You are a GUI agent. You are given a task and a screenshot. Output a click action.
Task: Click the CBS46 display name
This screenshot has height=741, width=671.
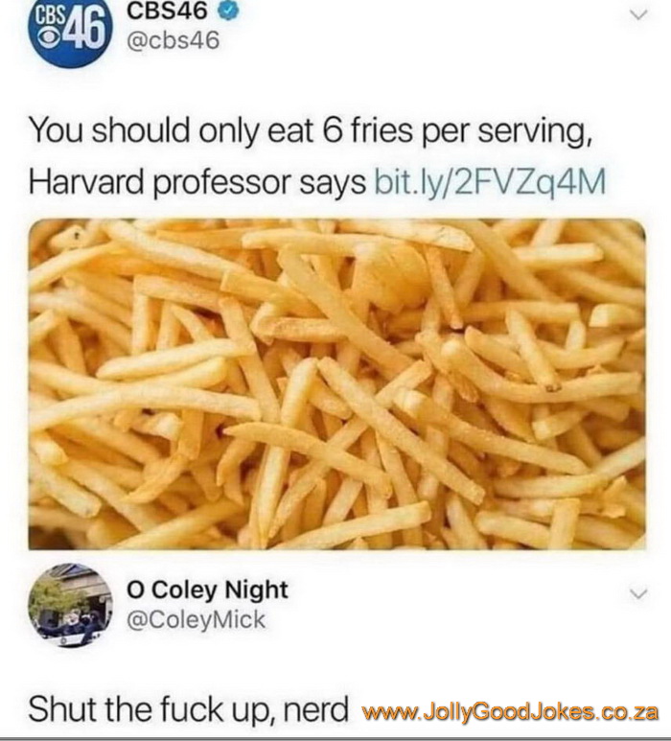point(167,11)
